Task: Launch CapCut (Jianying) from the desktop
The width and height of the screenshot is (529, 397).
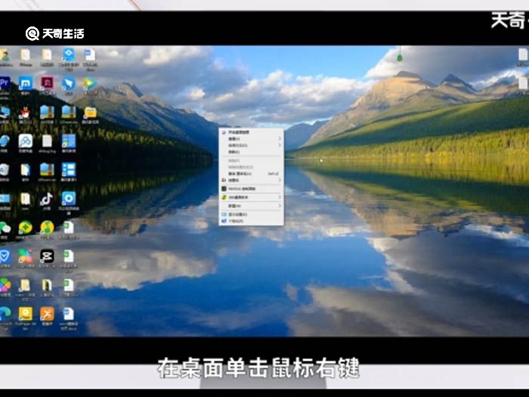Action: point(47,256)
